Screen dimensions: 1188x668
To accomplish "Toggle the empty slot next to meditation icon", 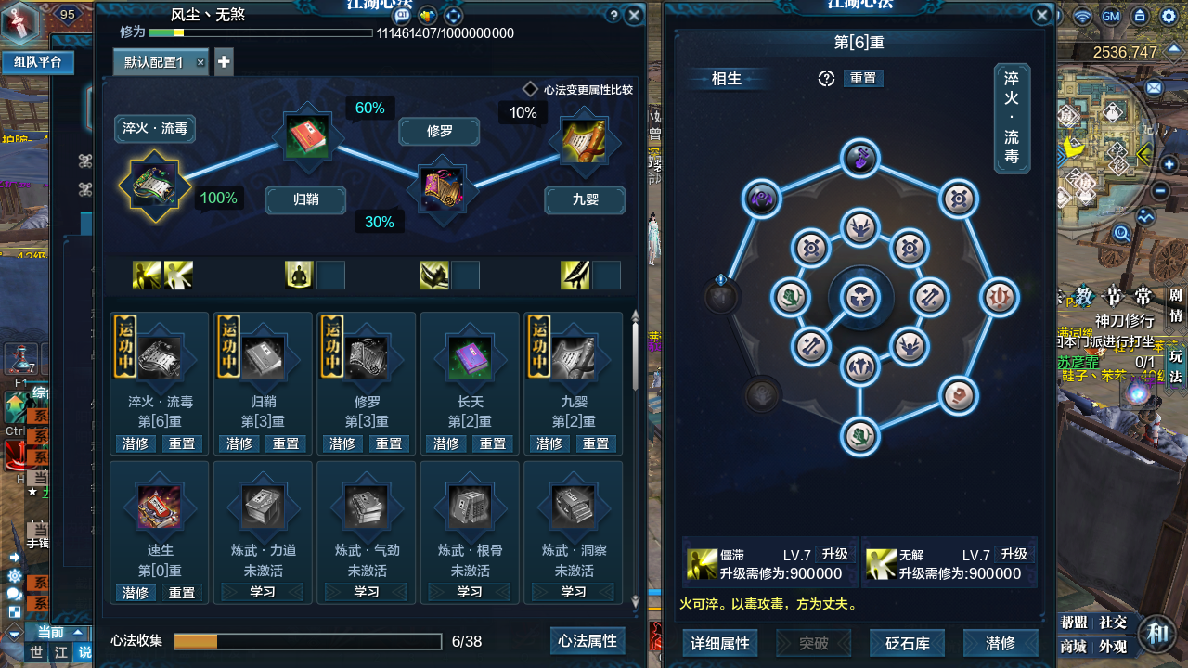I will click(330, 276).
